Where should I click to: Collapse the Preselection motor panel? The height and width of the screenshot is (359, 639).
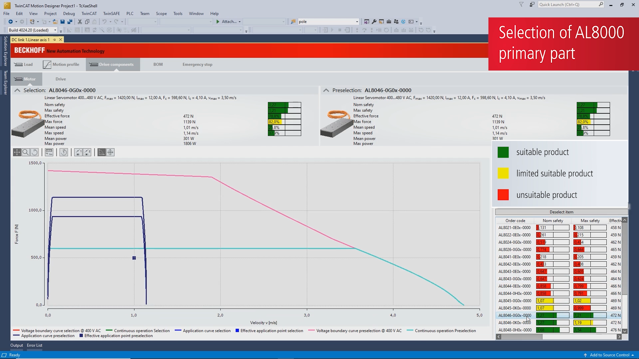(x=326, y=90)
